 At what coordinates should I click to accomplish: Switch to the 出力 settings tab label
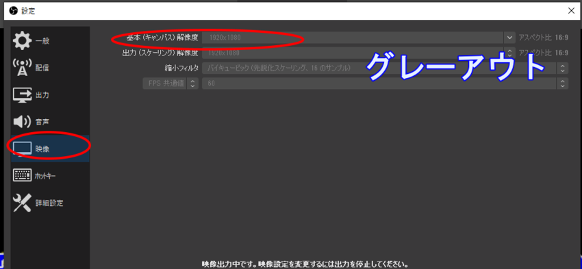[x=42, y=95]
